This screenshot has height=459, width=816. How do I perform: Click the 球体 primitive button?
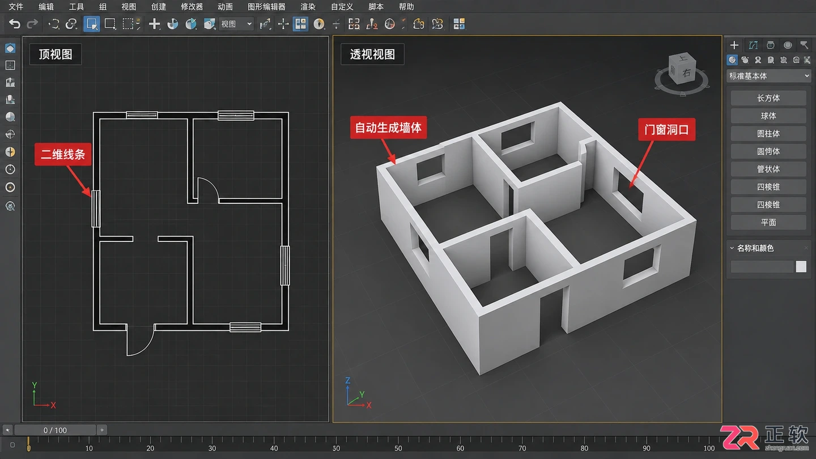[x=768, y=116]
